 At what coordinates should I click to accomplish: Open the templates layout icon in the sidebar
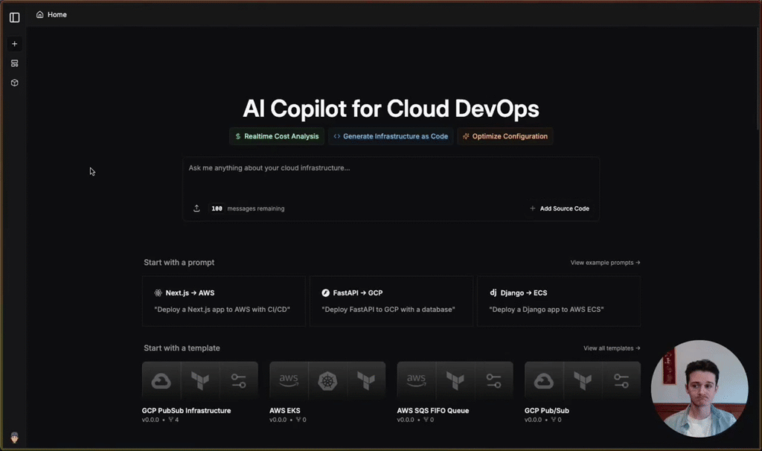tap(15, 63)
